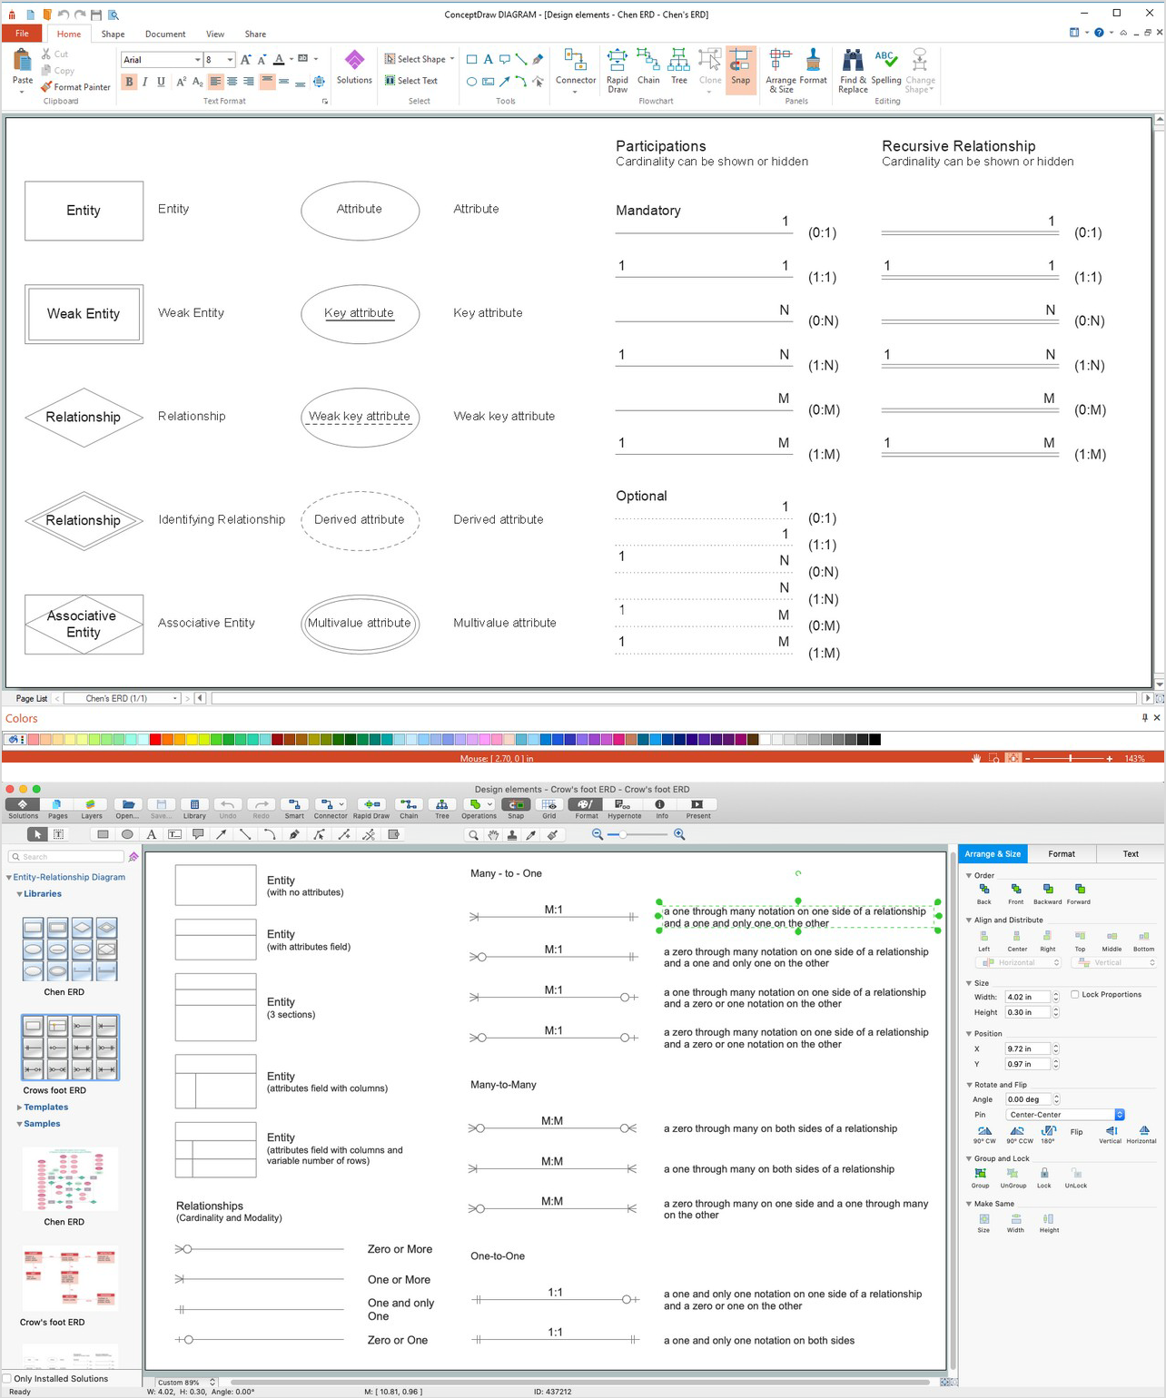Open the File menu
This screenshot has height=1398, width=1166.
pyautogui.click(x=21, y=33)
